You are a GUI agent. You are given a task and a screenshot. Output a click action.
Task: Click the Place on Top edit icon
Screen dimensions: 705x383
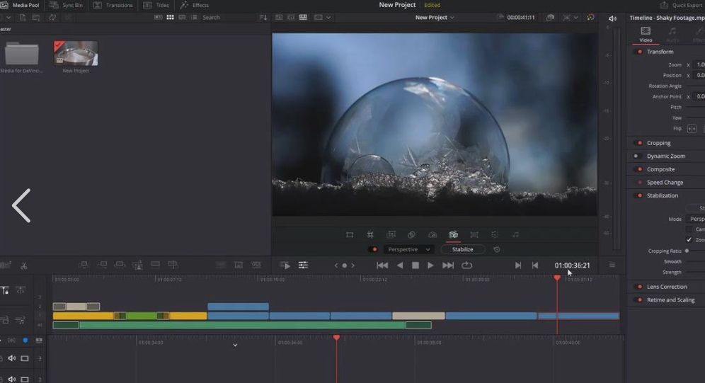[155, 265]
